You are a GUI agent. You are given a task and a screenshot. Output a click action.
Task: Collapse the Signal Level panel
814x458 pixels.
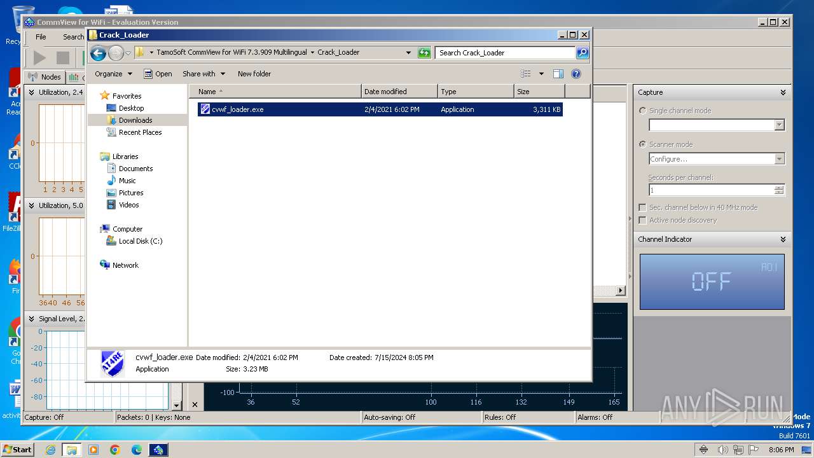pos(32,319)
